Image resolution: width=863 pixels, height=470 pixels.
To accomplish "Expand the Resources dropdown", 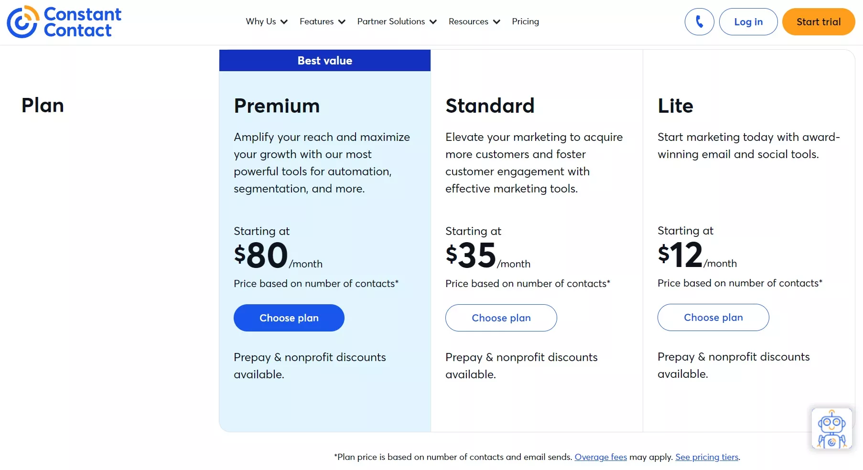I will click(x=474, y=21).
